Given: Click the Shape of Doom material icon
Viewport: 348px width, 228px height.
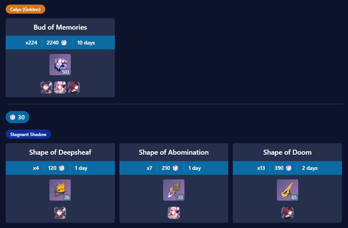Looking at the screenshot, I should 288,190.
